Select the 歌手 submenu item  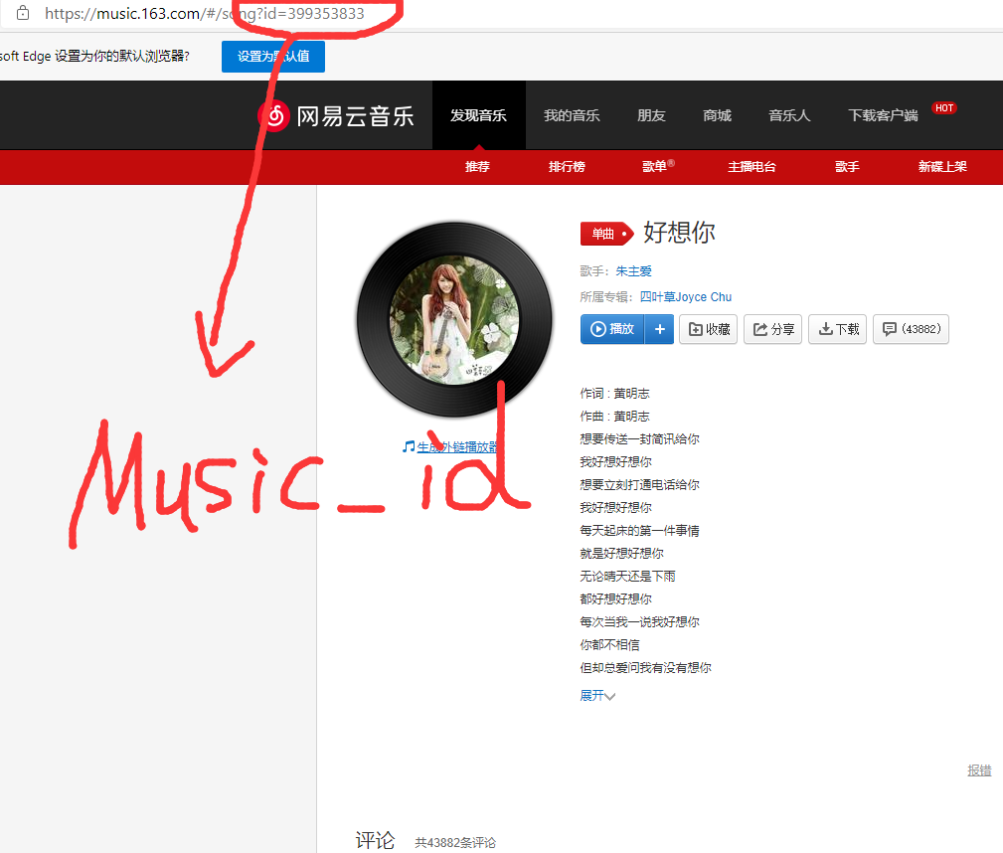click(x=847, y=167)
